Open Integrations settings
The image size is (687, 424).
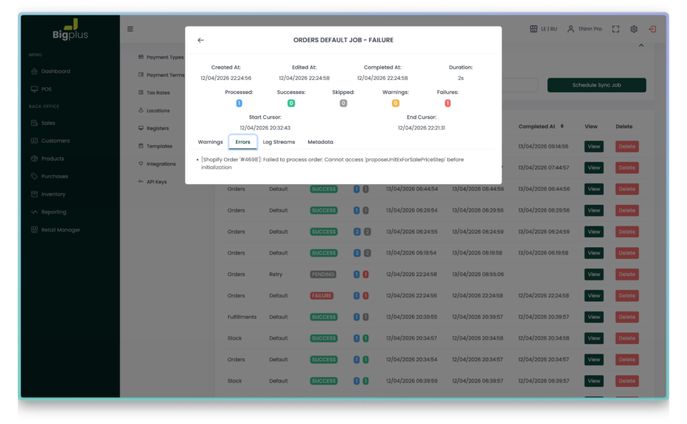pyautogui.click(x=157, y=164)
